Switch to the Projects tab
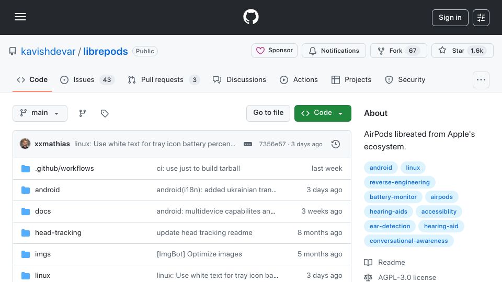This screenshot has width=502, height=282. [351, 79]
